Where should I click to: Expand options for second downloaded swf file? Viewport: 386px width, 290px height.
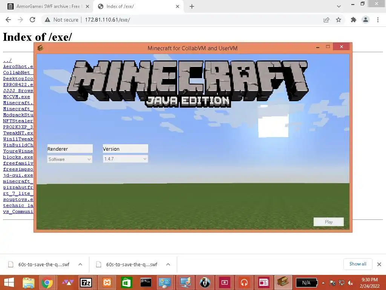tap(168, 264)
